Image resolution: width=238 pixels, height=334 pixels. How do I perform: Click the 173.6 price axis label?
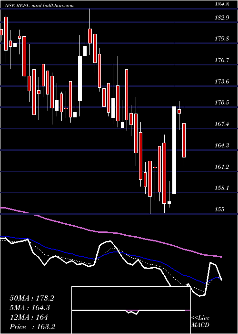coord(222,82)
